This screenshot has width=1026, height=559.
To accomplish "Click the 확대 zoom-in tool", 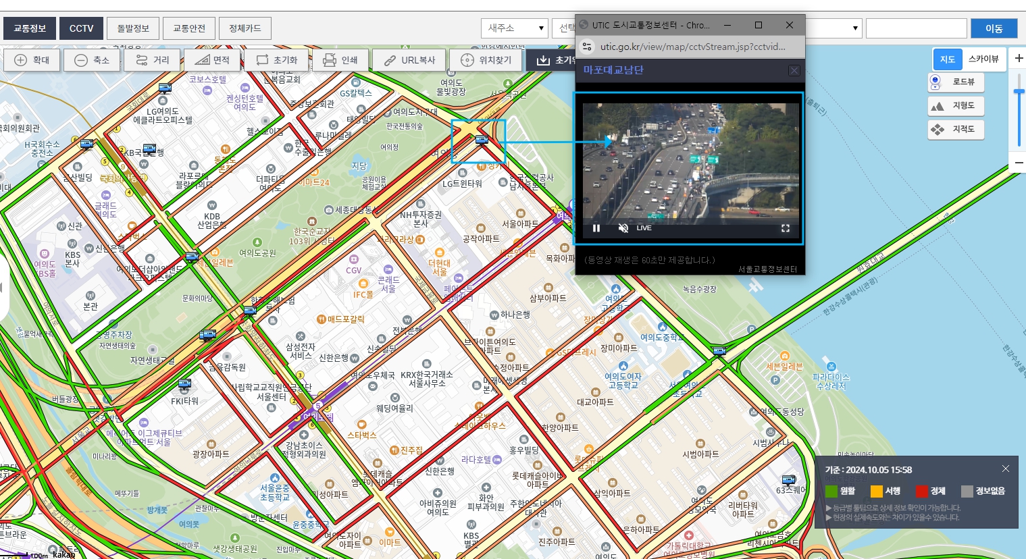I will point(32,60).
